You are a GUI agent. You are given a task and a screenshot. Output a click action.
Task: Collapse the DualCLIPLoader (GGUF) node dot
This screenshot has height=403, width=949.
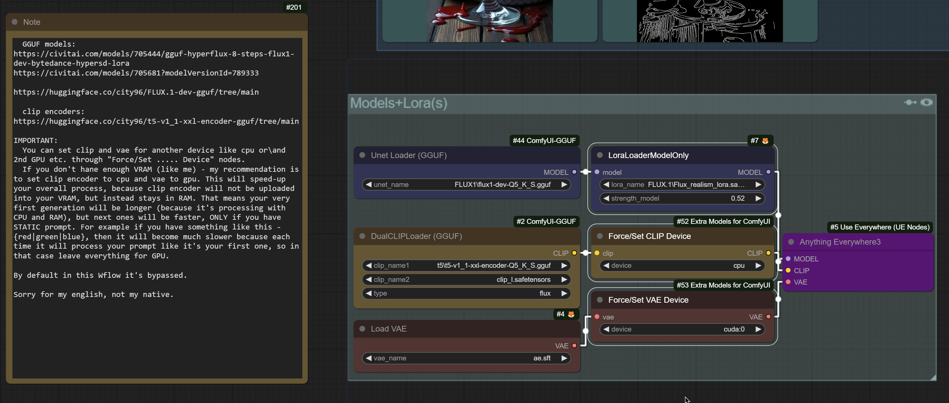pyautogui.click(x=362, y=236)
